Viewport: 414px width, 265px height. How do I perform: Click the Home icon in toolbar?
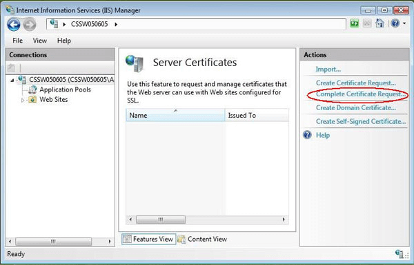379,23
